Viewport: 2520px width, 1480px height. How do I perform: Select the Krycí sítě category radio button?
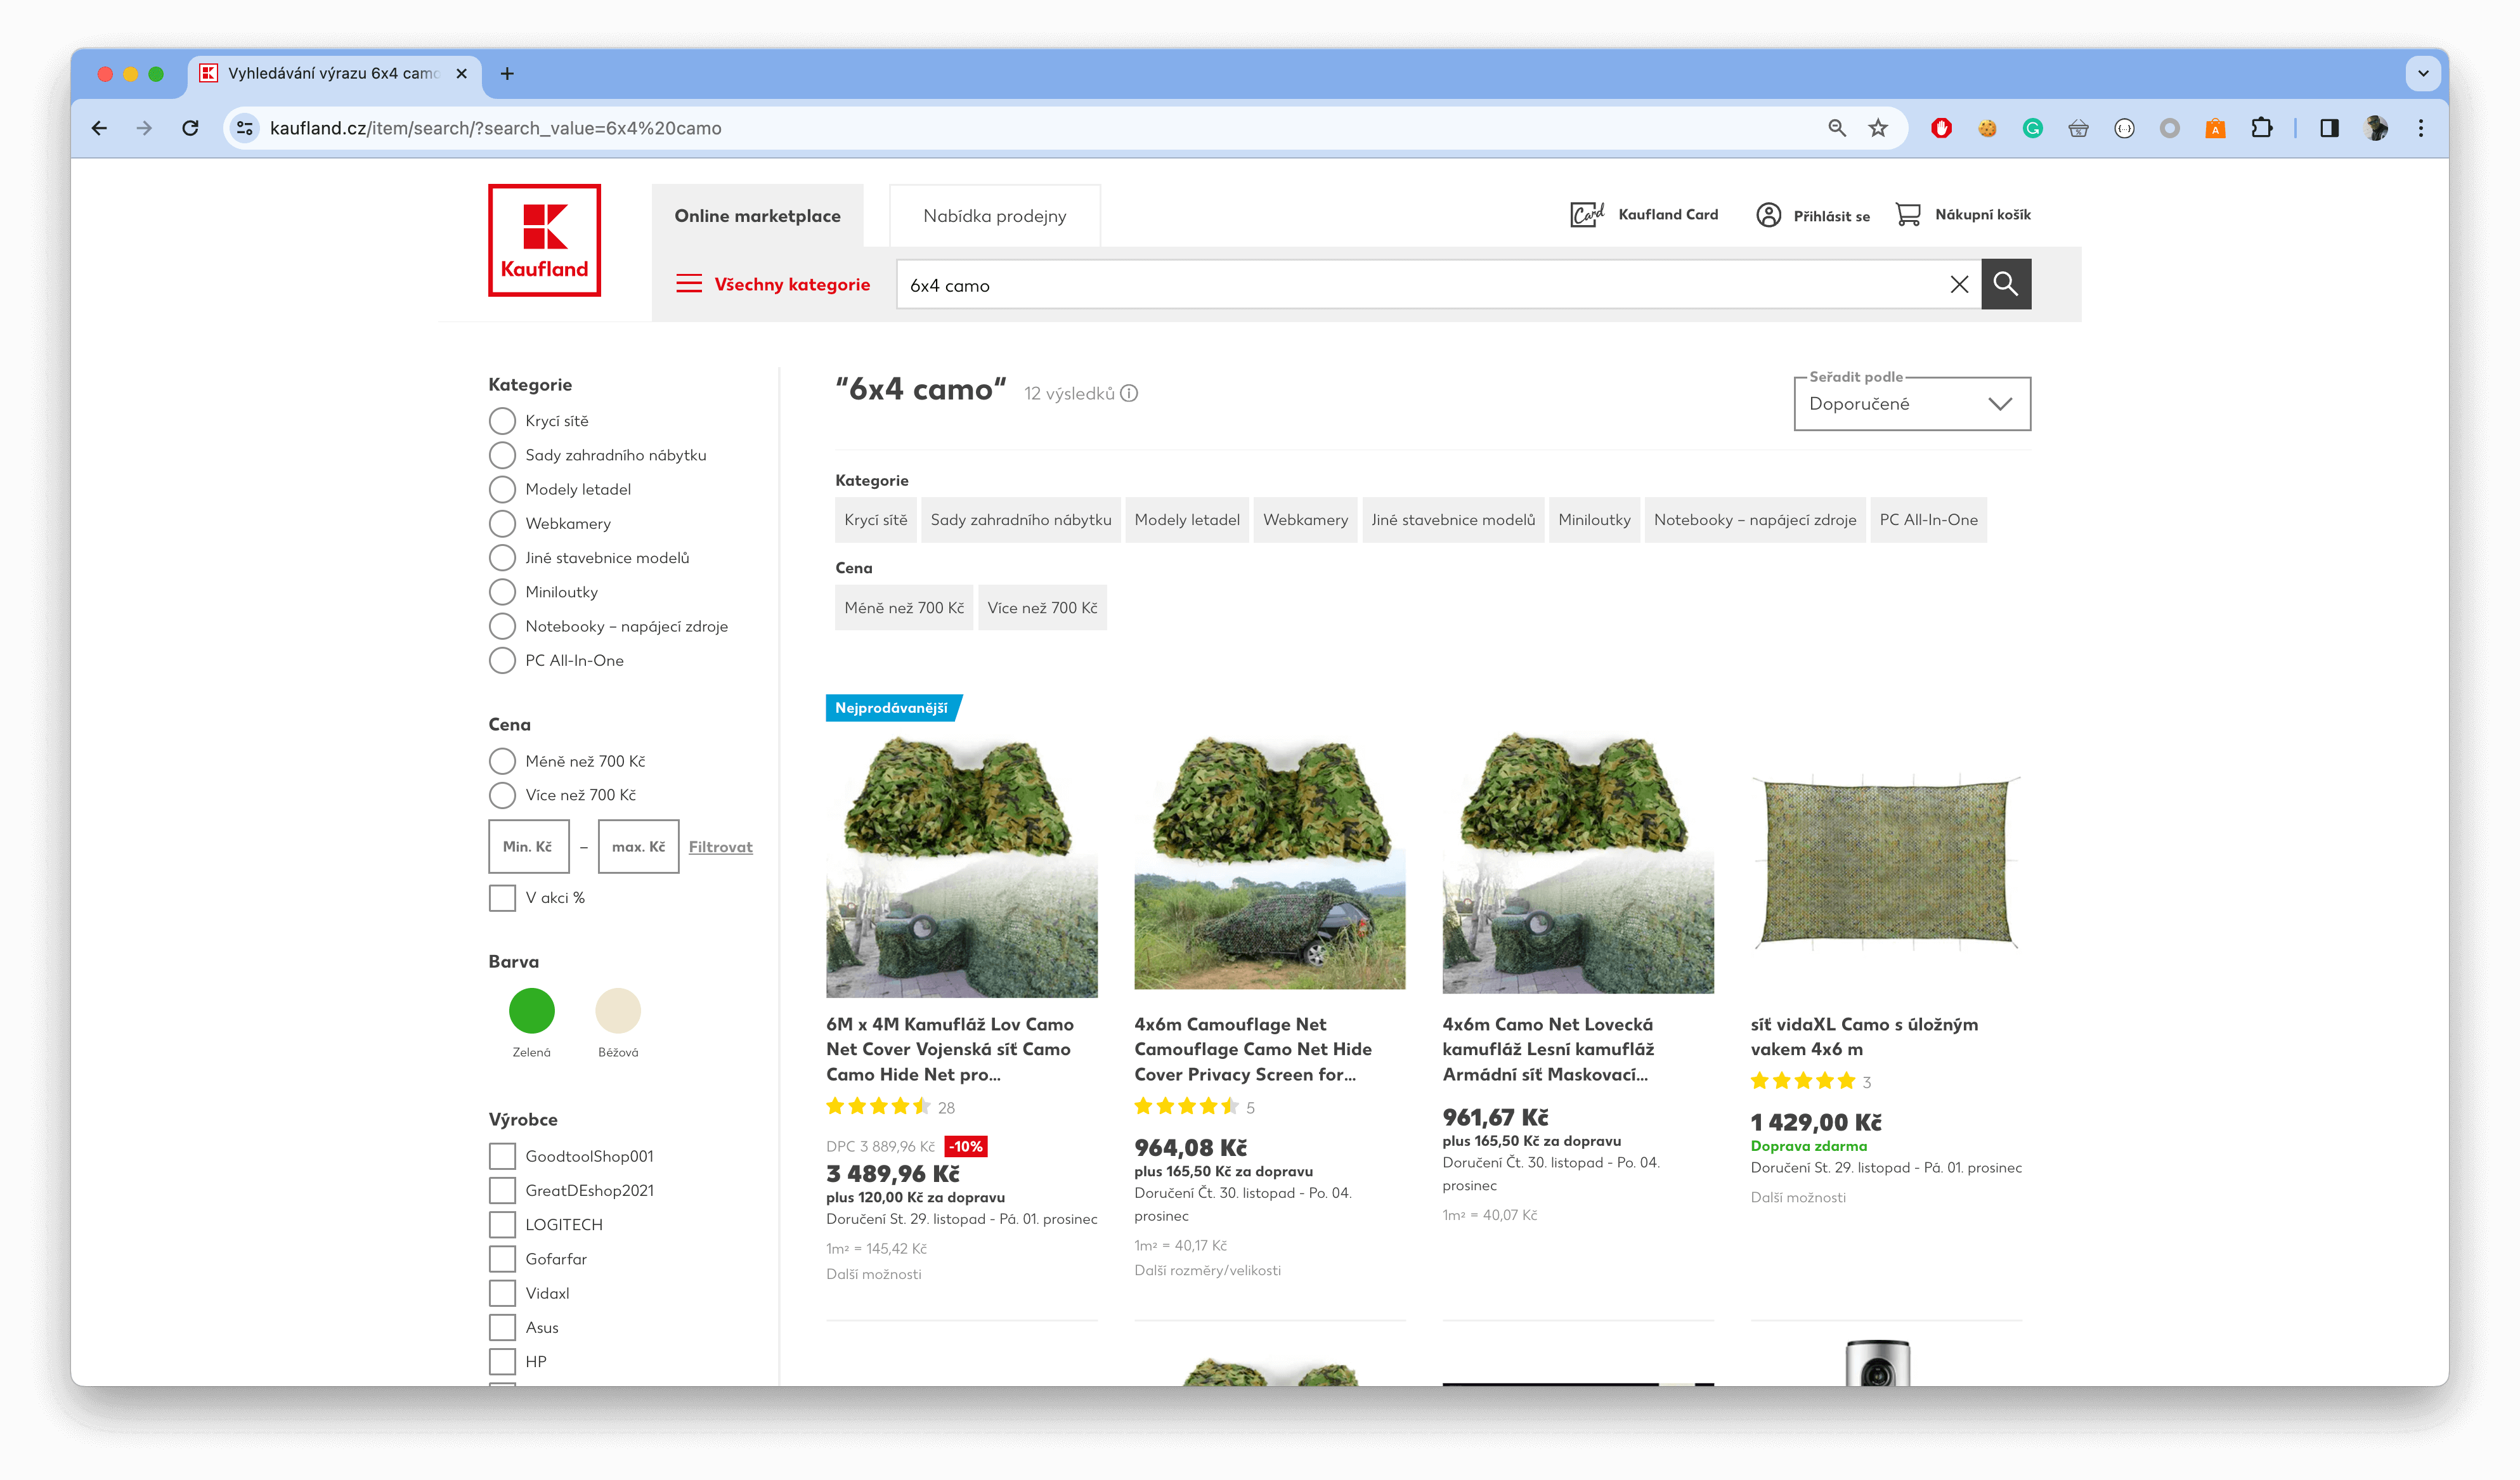(x=502, y=421)
